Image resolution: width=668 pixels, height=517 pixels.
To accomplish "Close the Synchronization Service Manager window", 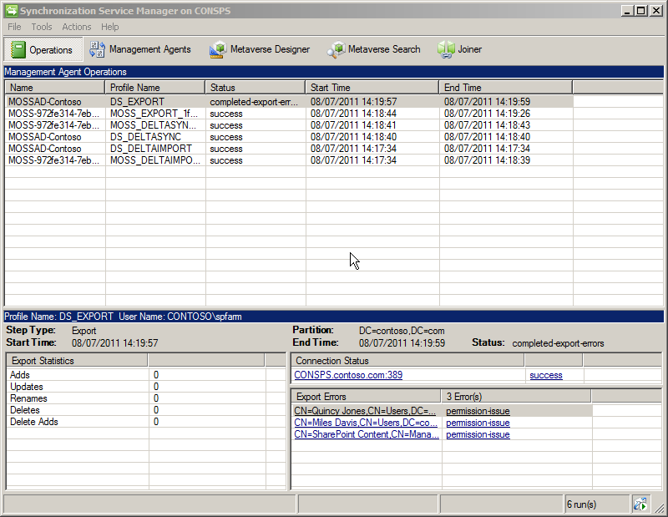I will 656,11.
